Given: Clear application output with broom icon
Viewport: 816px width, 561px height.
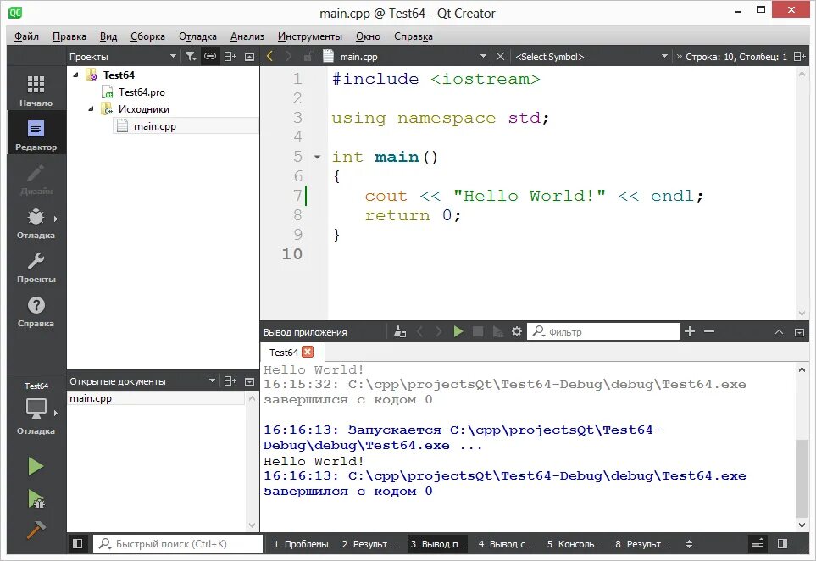Looking at the screenshot, I should 400,331.
